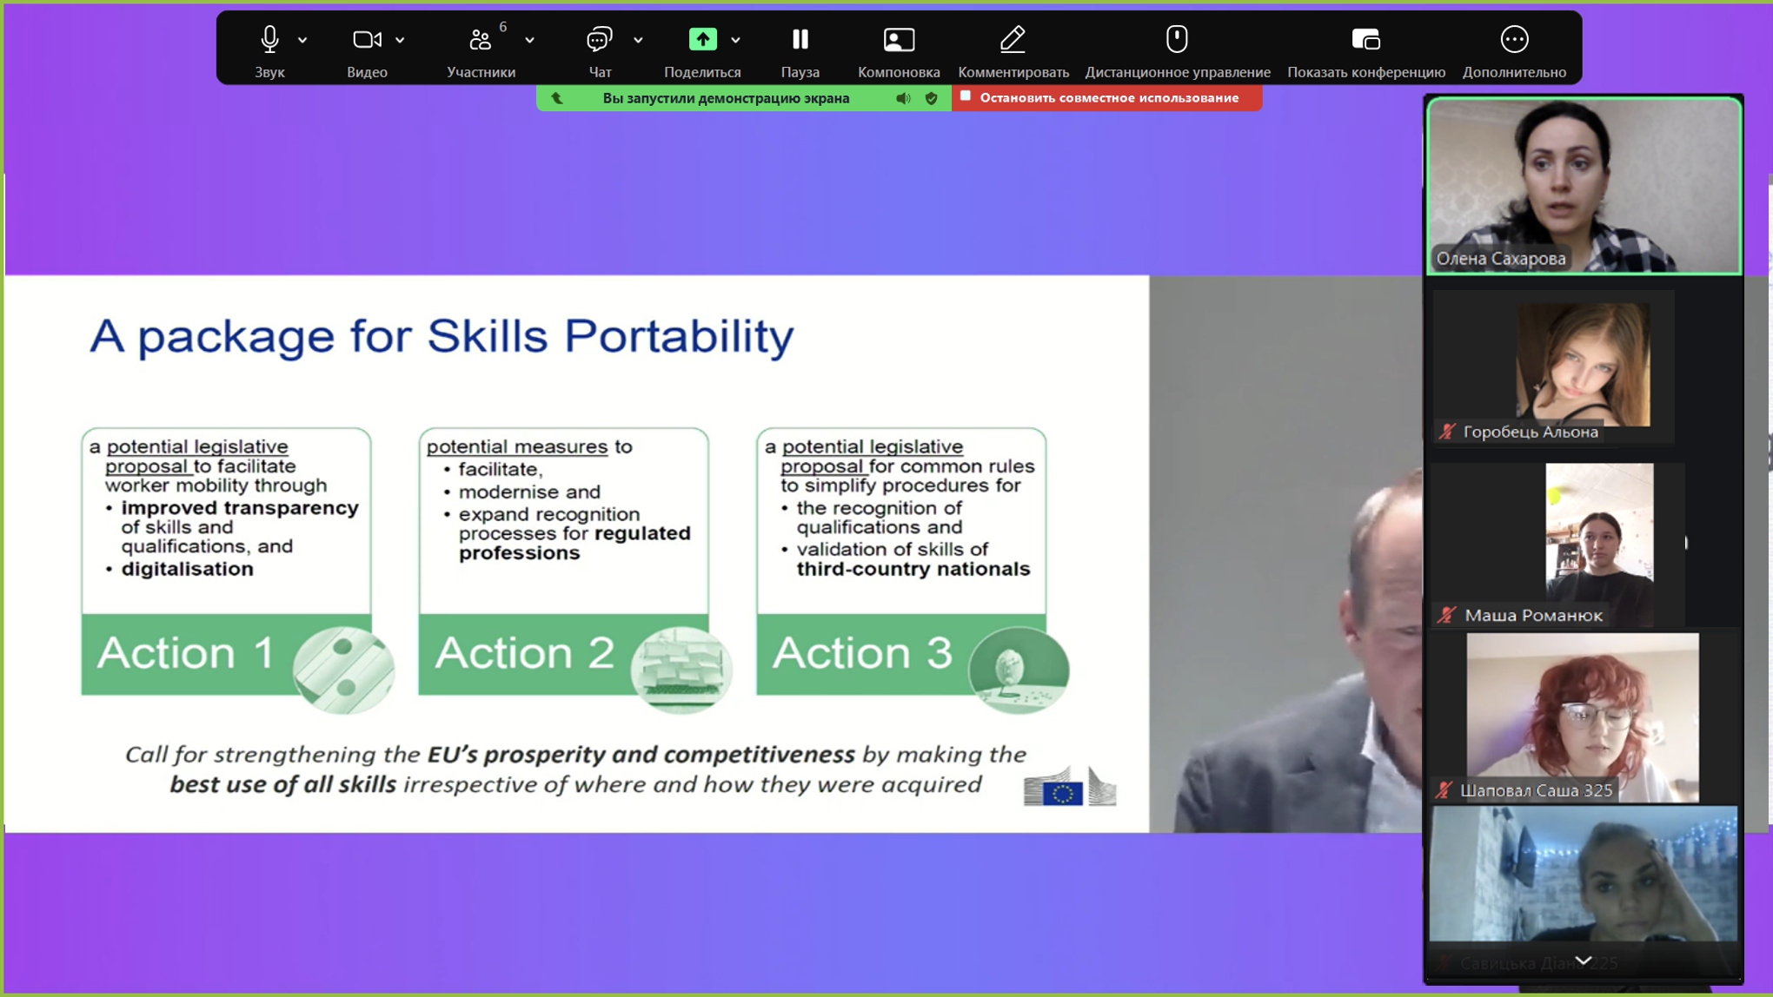This screenshot has height=997, width=1773.
Task: Click the green Поделиться share icon
Action: pos(702,40)
